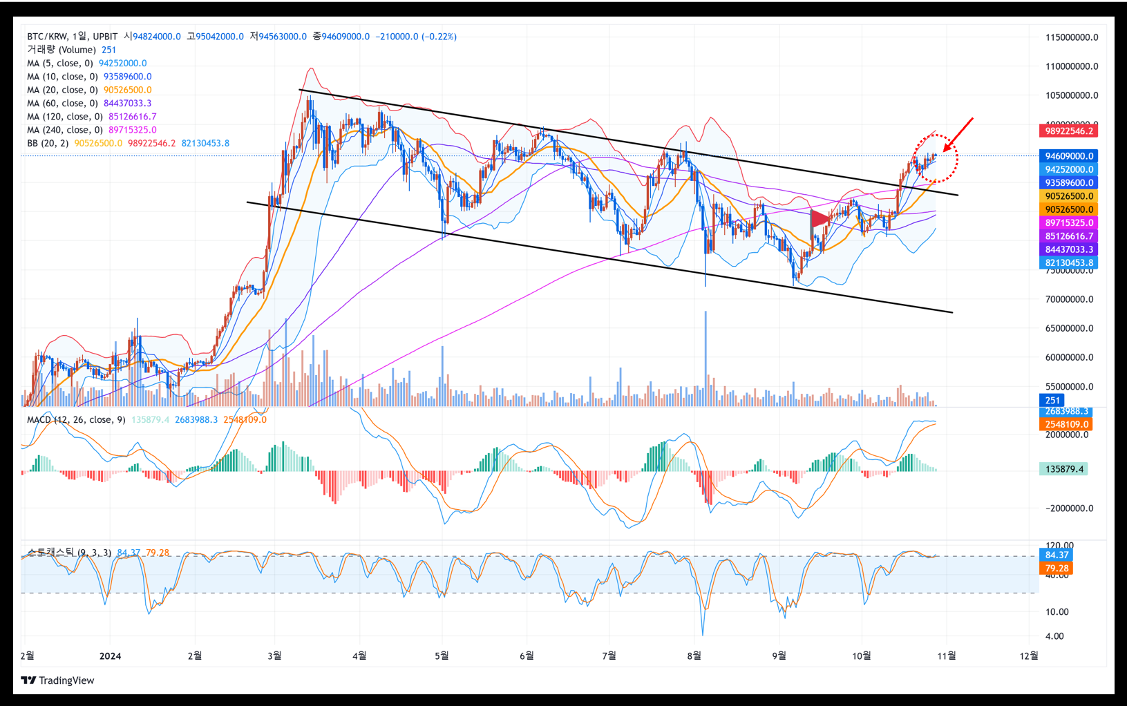Image resolution: width=1127 pixels, height=706 pixels.
Task: Click the 105000000.0 price scale value
Action: 1072,95
